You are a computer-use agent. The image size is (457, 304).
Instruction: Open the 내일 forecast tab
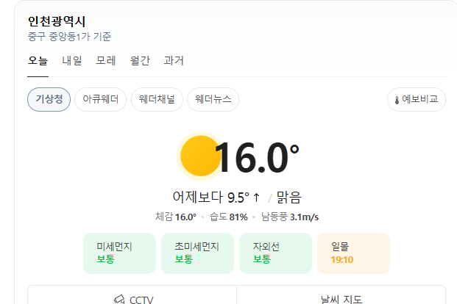[x=71, y=61]
